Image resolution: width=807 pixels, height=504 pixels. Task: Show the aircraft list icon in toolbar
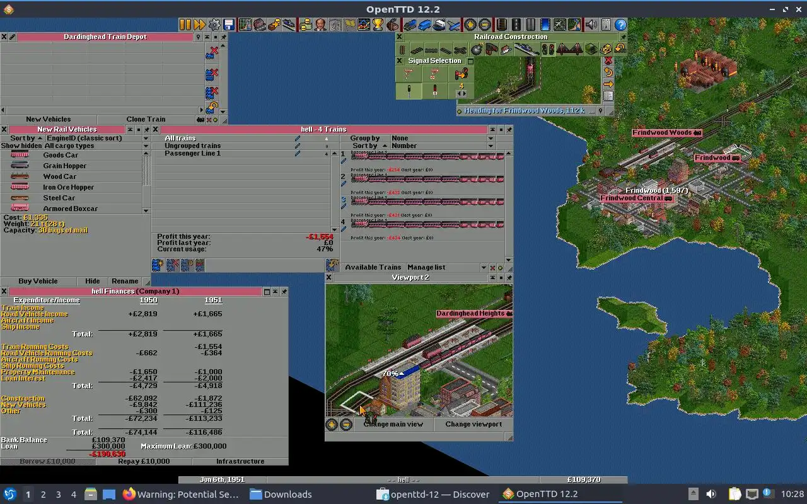pyautogui.click(x=454, y=25)
